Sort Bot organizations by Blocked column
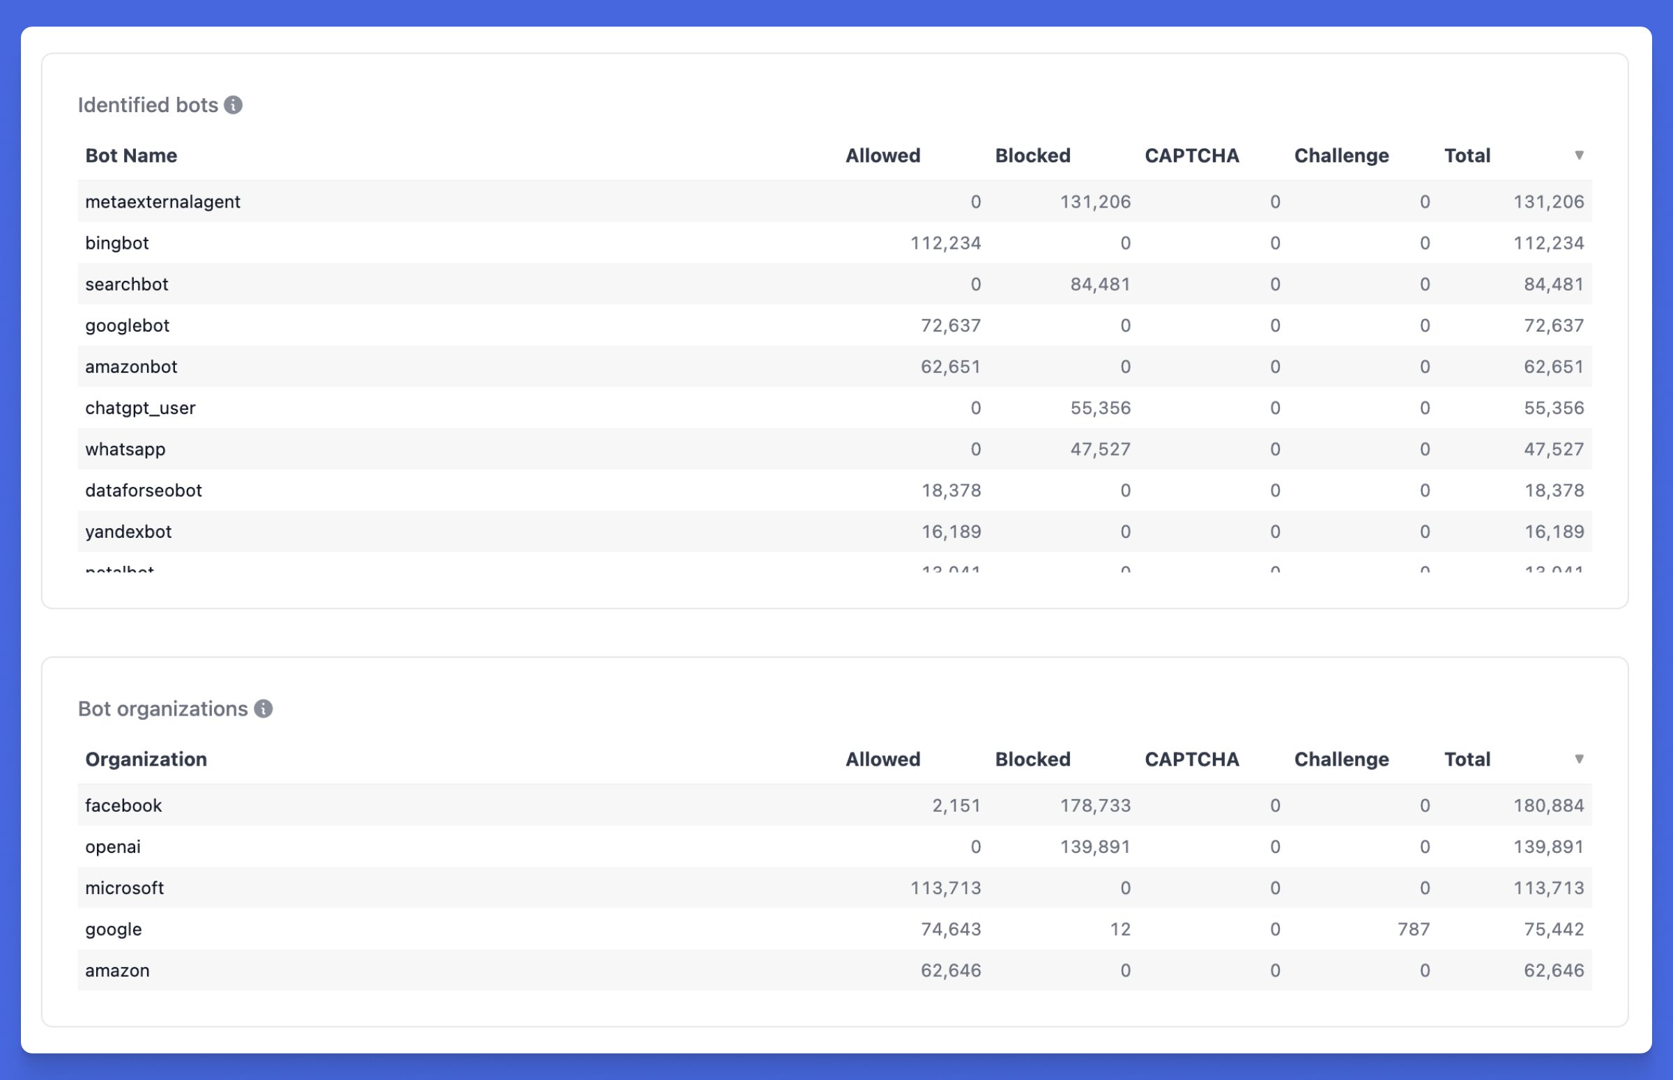The image size is (1673, 1080). (1032, 759)
